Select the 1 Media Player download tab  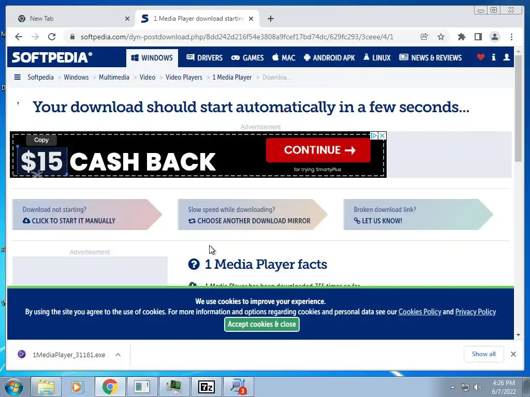click(x=197, y=19)
